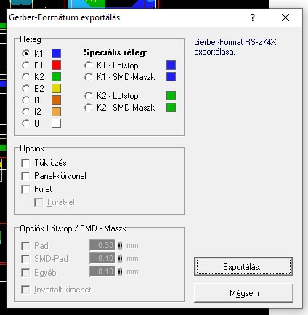The image size is (308, 315).
Task: Click the Exportálás... button
Action: point(243,267)
